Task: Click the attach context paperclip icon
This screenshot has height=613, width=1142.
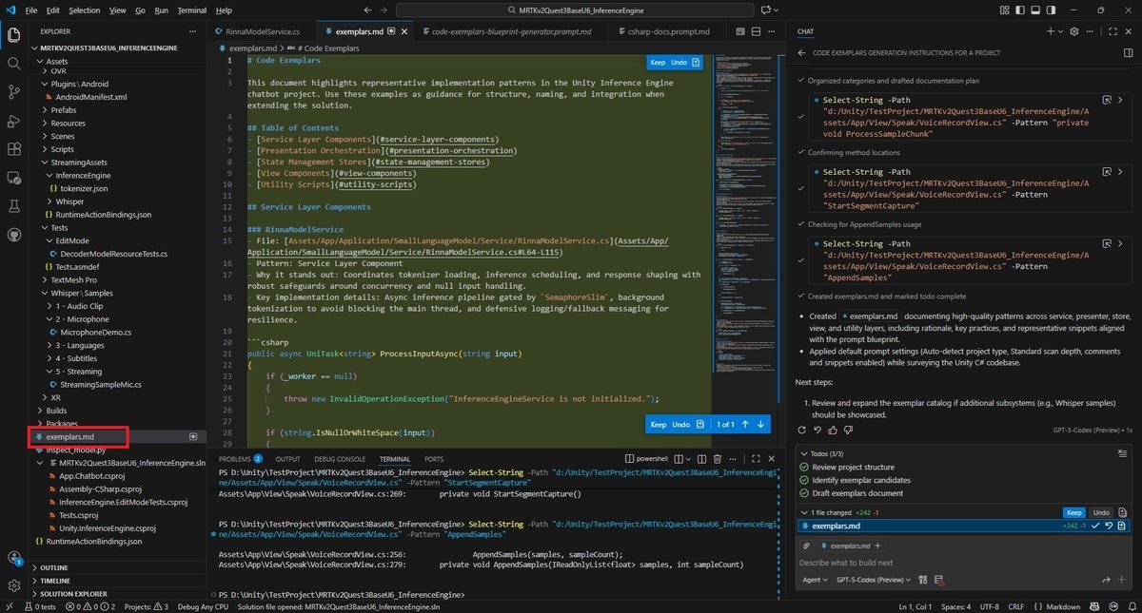Action: point(807,546)
